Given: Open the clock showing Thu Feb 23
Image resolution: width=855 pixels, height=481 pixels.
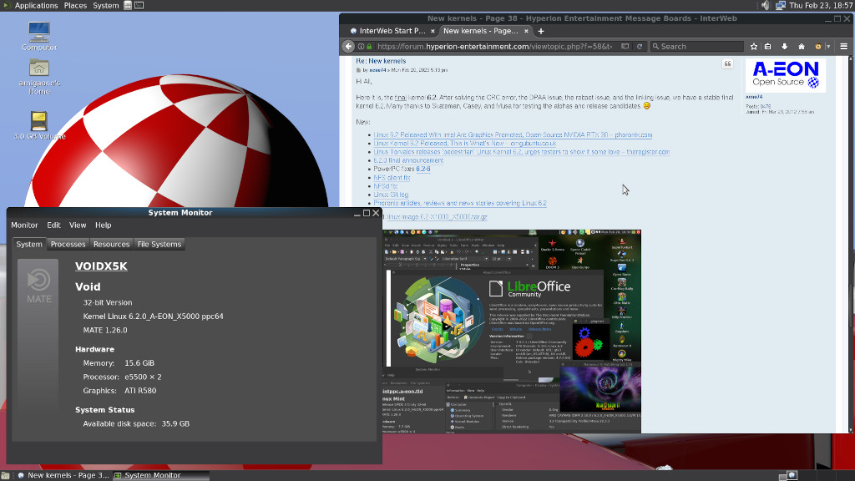Looking at the screenshot, I should point(821,6).
